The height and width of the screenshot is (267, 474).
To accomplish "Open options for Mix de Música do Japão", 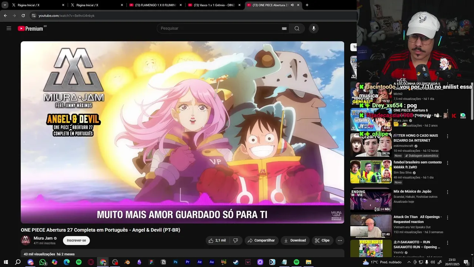I will click(447, 192).
